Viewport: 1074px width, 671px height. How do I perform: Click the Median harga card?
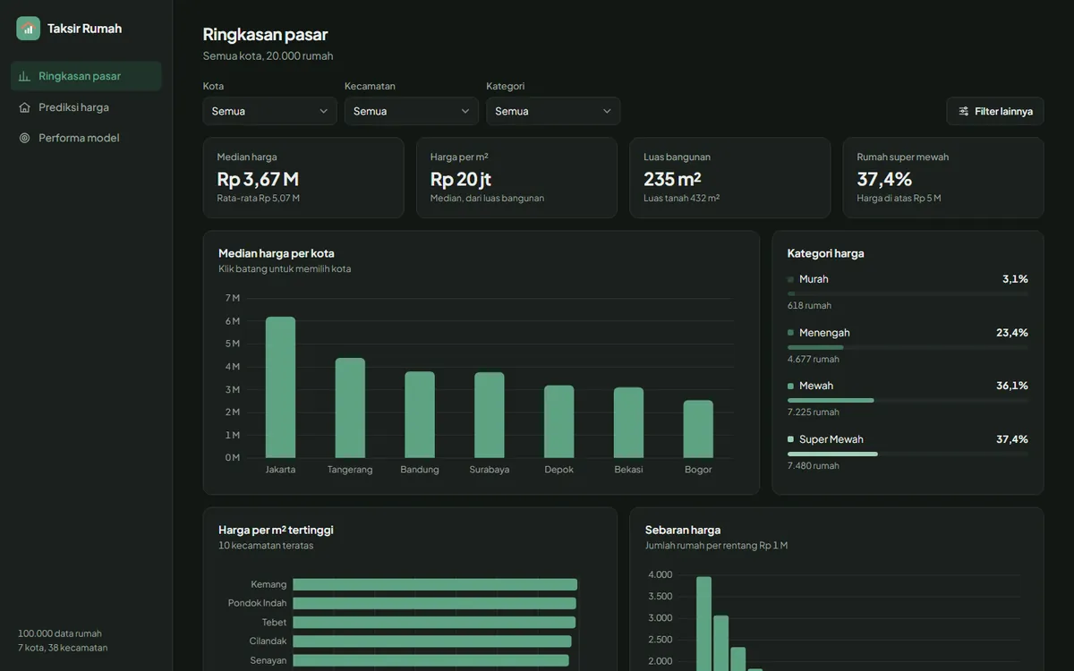[303, 178]
